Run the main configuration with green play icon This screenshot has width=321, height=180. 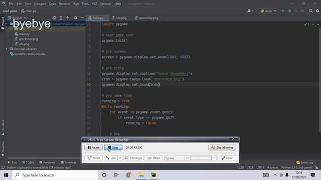(x=283, y=11)
